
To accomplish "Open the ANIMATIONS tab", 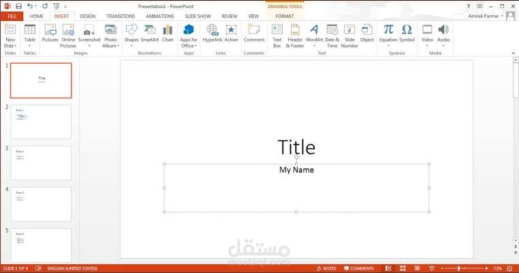I will click(x=160, y=16).
